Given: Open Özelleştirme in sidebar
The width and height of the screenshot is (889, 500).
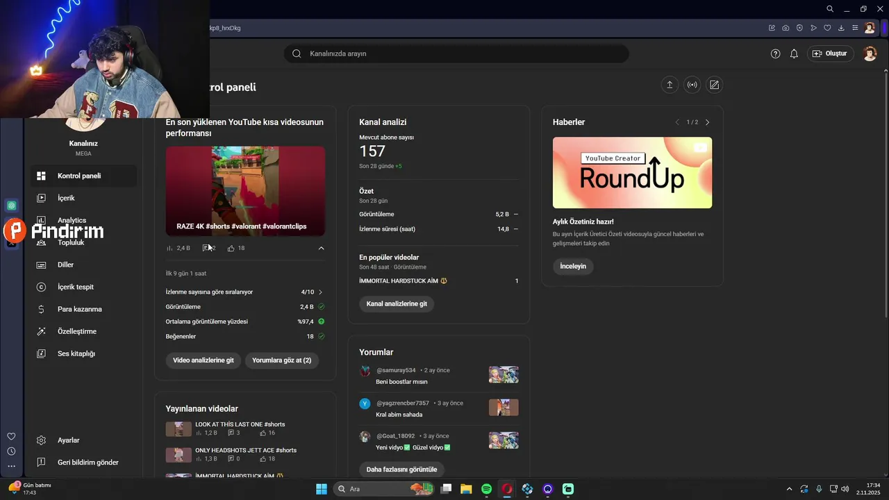Looking at the screenshot, I should pyautogui.click(x=84, y=331).
